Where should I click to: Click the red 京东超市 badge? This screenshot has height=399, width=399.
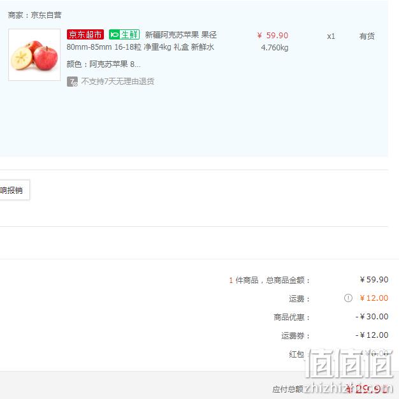tap(85, 34)
